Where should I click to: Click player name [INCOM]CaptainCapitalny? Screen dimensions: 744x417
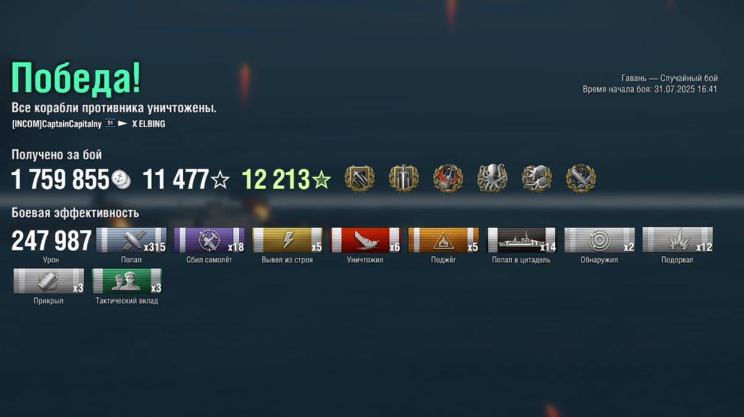coord(57,124)
